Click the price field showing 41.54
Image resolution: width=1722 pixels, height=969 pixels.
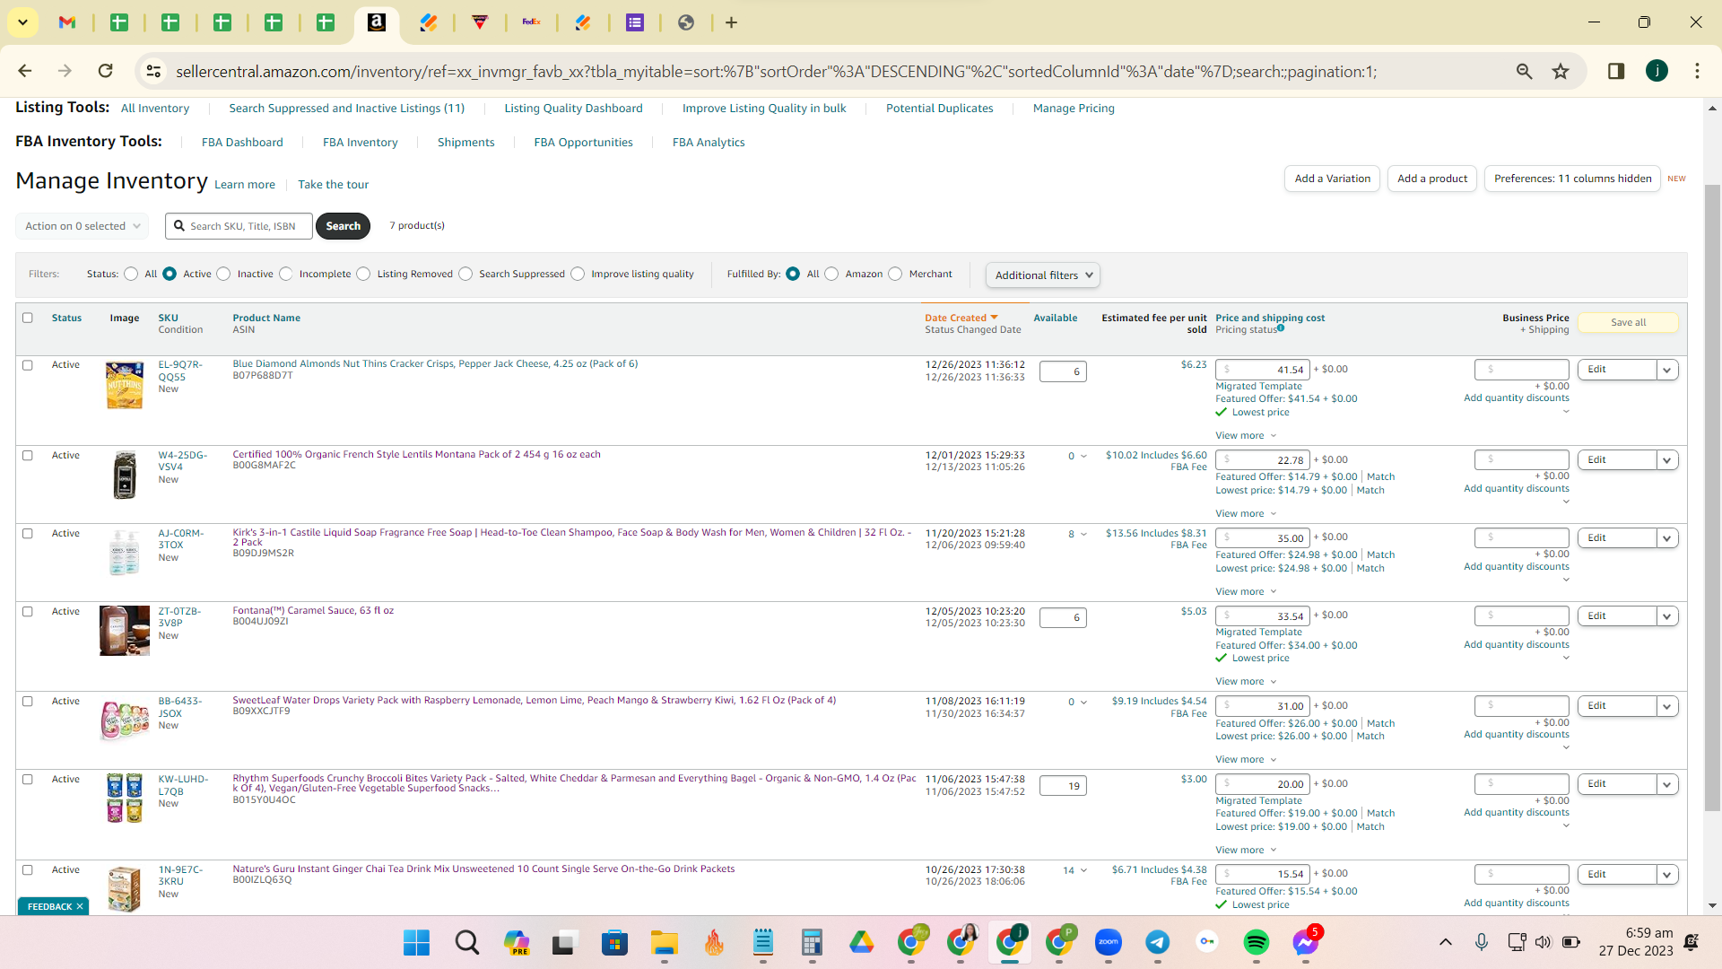coord(1263,370)
